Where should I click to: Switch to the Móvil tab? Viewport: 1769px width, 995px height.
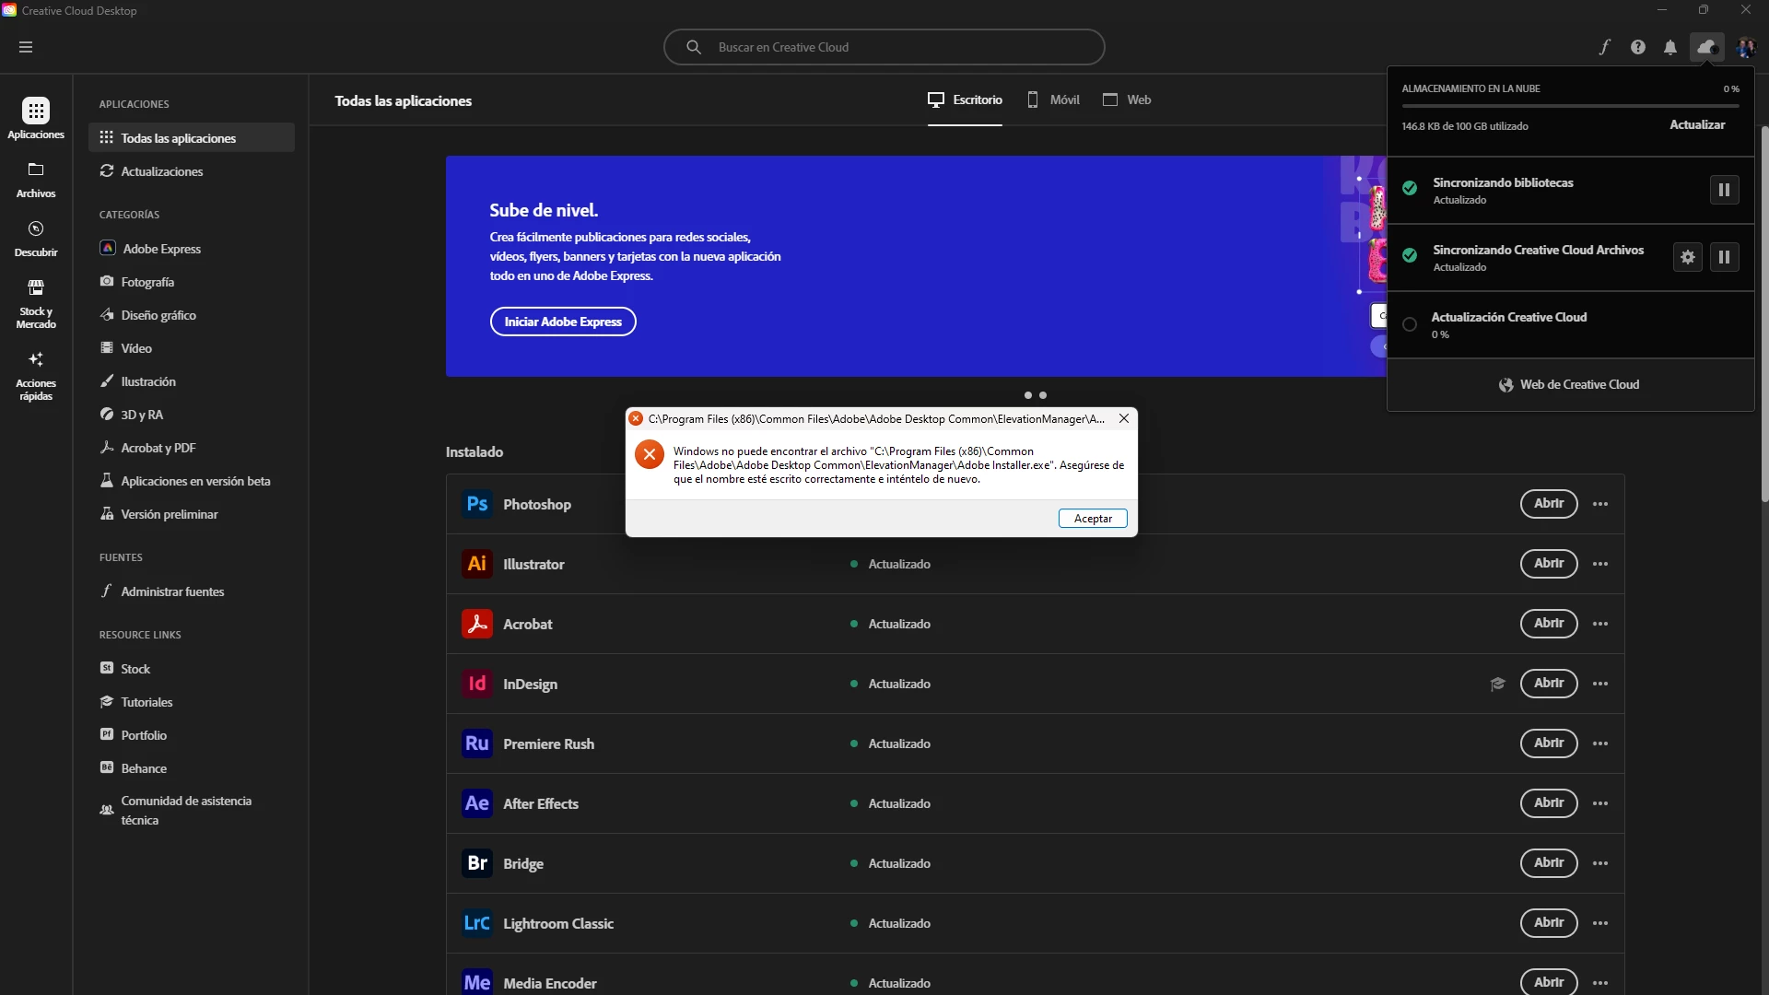(x=1053, y=99)
